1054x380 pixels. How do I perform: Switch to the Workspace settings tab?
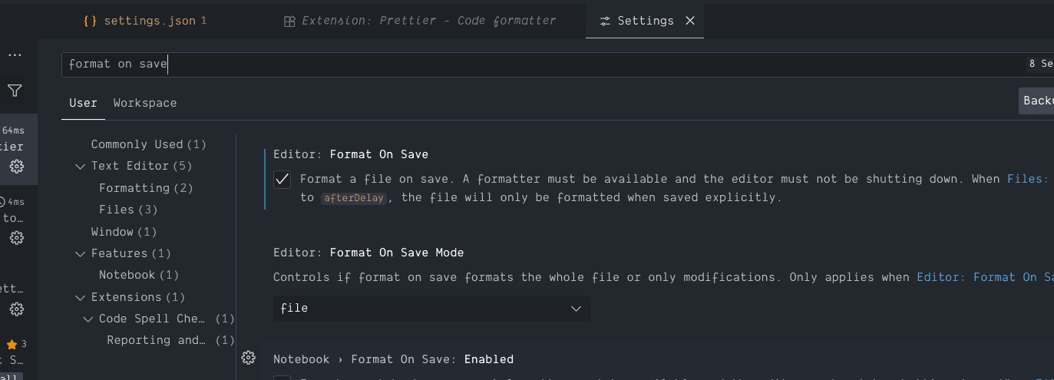[x=145, y=103]
